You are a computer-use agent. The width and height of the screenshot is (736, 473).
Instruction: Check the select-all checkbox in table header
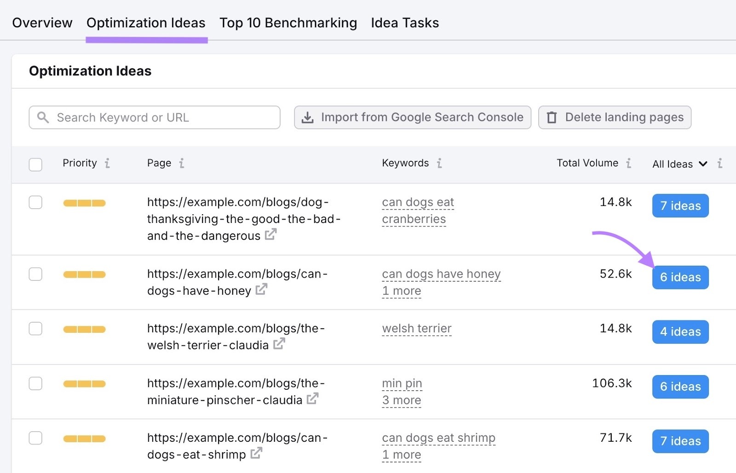tap(35, 164)
